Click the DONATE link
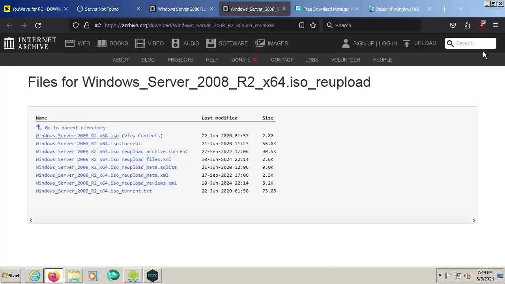 click(244, 60)
